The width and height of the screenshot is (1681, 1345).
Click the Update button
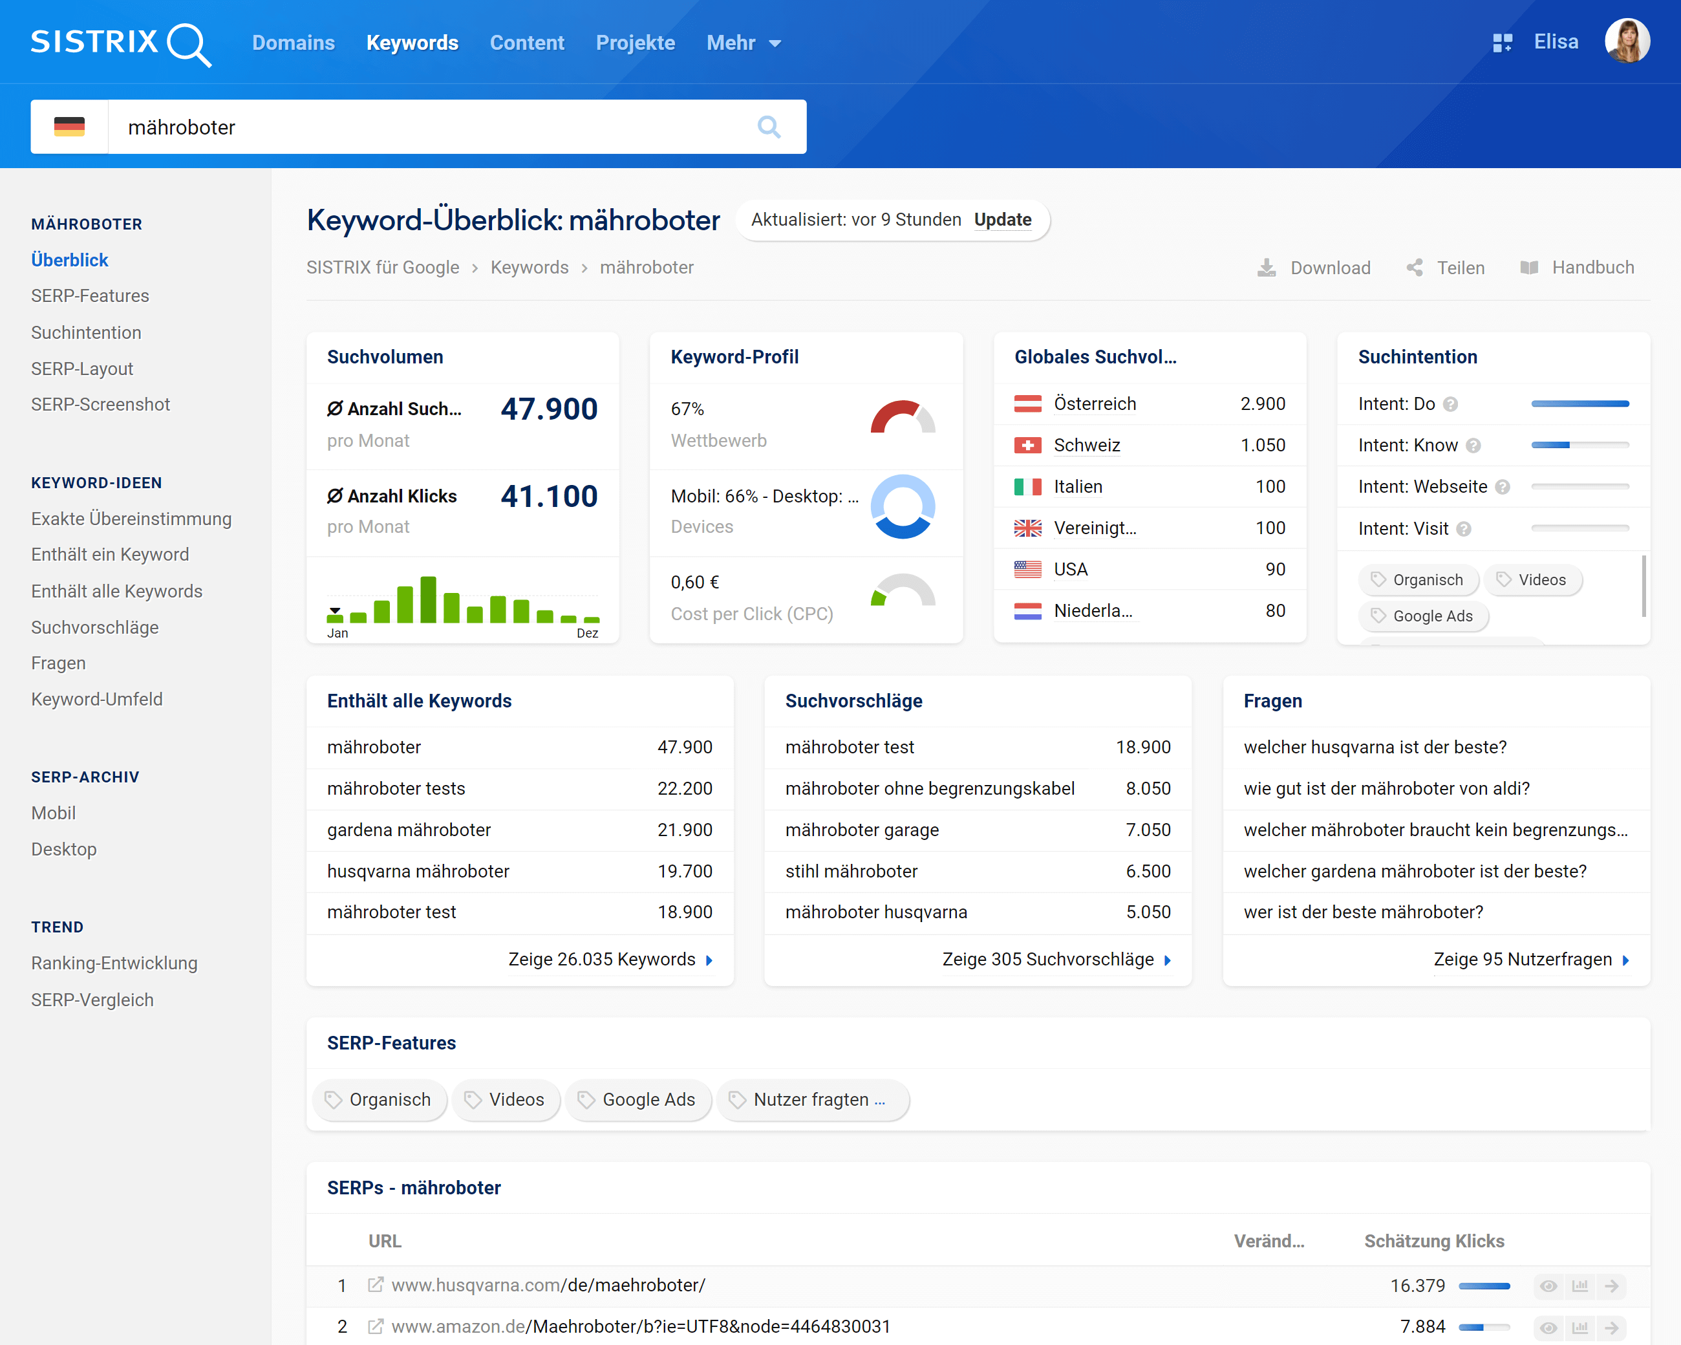point(1003,220)
